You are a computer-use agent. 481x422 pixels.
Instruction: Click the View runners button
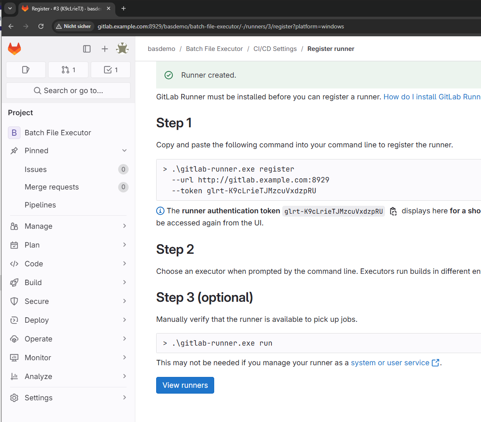185,385
